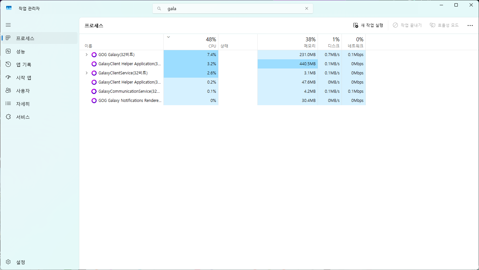This screenshot has width=479, height=270.
Task: Click the 231.0MB memory cell
Action: pyautogui.click(x=287, y=55)
